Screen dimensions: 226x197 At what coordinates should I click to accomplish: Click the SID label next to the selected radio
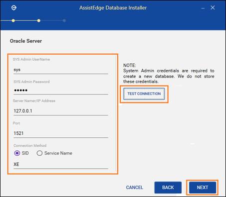coord(25,153)
